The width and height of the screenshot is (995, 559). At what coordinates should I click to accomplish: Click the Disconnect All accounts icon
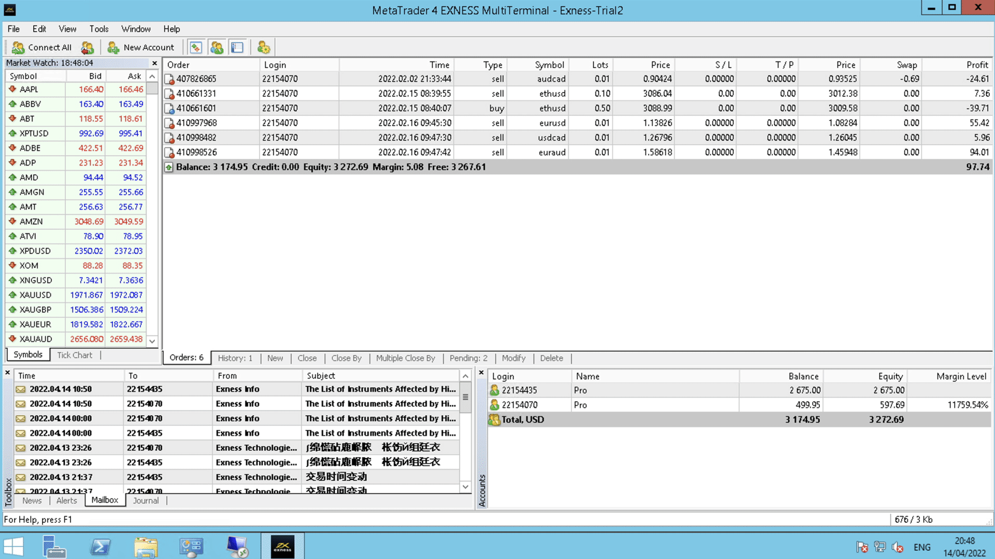pos(87,48)
